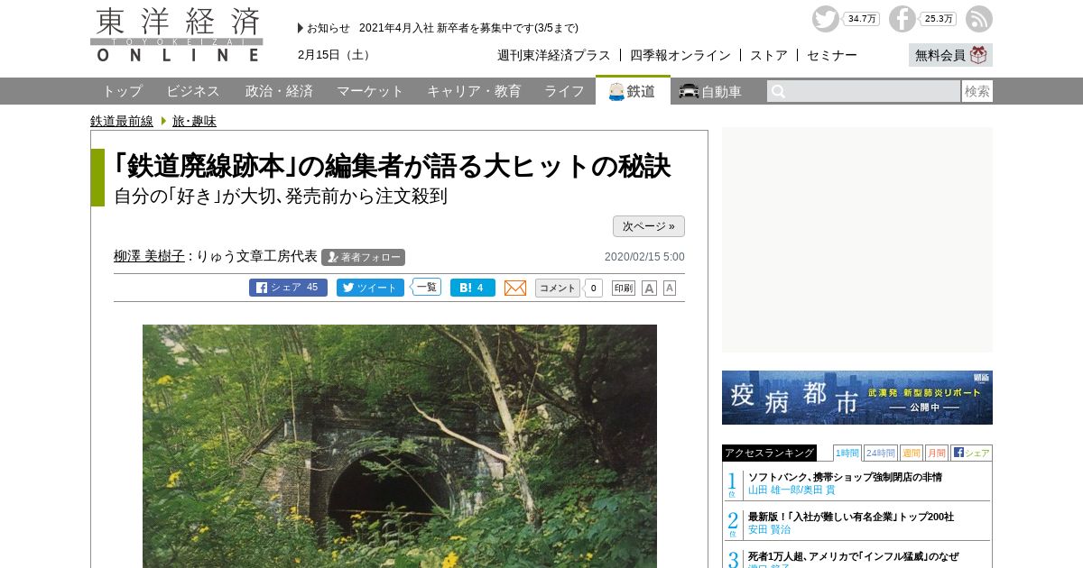The image size is (1083, 568).
Task: Select the 24時間 ranking tab
Action: pos(880,453)
